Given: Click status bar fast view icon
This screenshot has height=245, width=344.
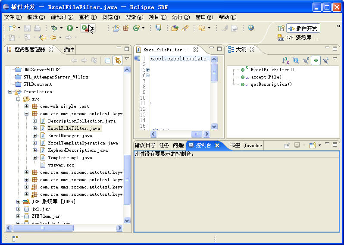Looking at the screenshot, I should 15,239.
